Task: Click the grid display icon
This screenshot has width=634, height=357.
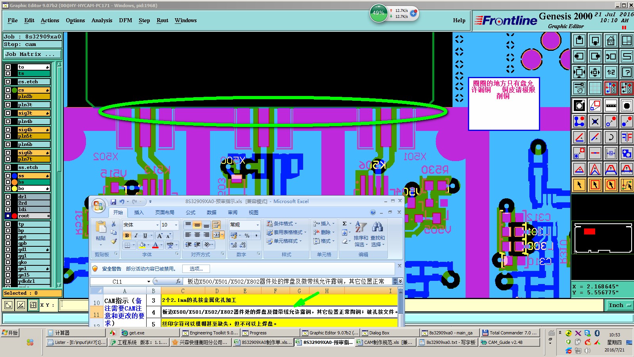Action: pos(595,88)
